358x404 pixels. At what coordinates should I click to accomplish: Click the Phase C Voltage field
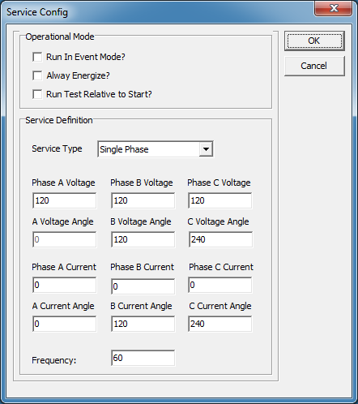pyautogui.click(x=220, y=200)
